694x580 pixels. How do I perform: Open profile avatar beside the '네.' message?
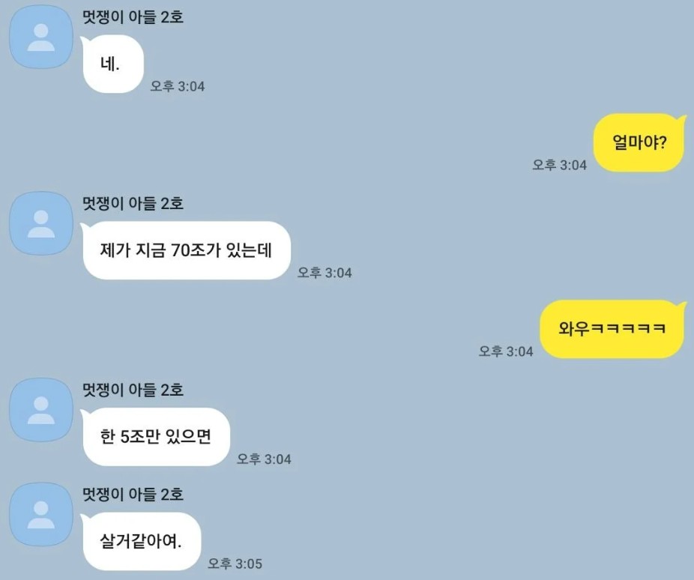pos(41,37)
